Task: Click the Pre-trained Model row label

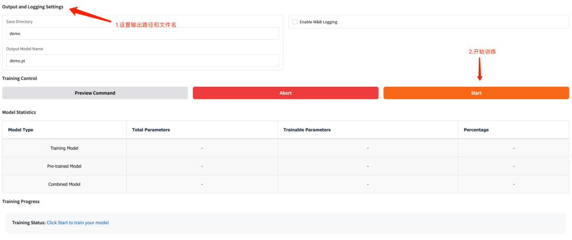Action: (64, 166)
